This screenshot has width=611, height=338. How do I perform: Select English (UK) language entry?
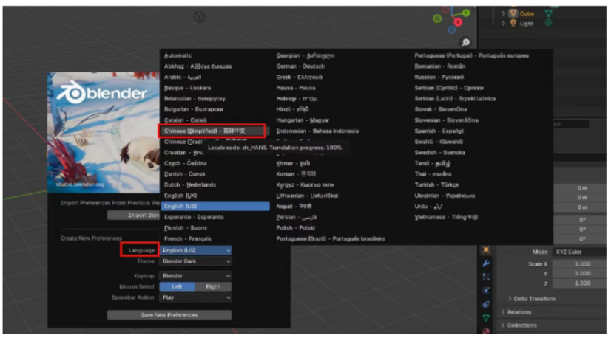180,196
